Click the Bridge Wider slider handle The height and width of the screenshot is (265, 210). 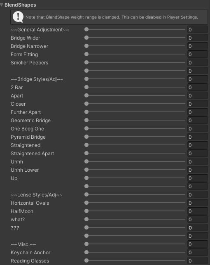pos(86,38)
